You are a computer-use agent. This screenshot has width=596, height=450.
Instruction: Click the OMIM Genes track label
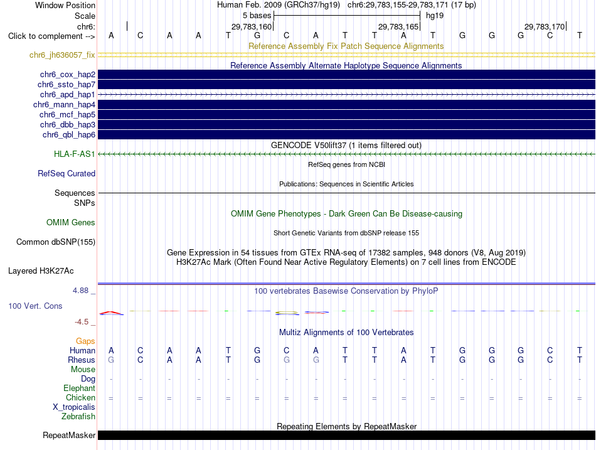click(71, 223)
